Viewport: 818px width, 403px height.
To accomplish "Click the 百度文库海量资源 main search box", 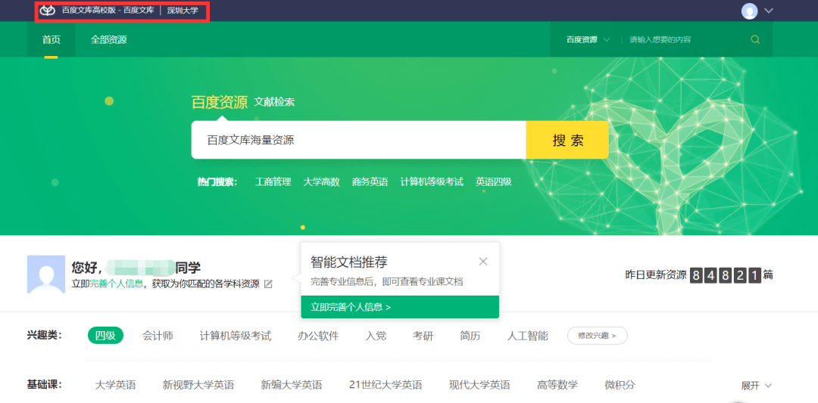I will pos(358,140).
